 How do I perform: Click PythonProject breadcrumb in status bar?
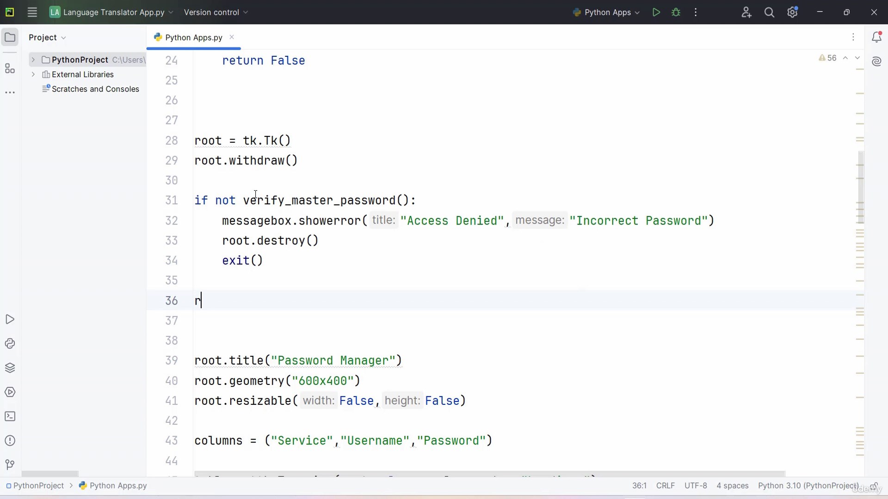35,486
